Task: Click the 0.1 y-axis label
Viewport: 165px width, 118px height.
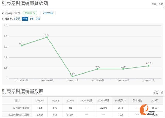Action: click(6, 68)
